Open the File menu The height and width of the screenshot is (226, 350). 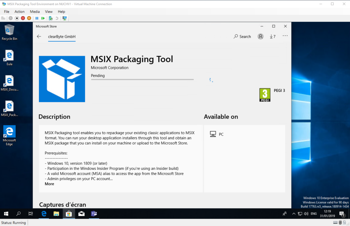(7, 12)
